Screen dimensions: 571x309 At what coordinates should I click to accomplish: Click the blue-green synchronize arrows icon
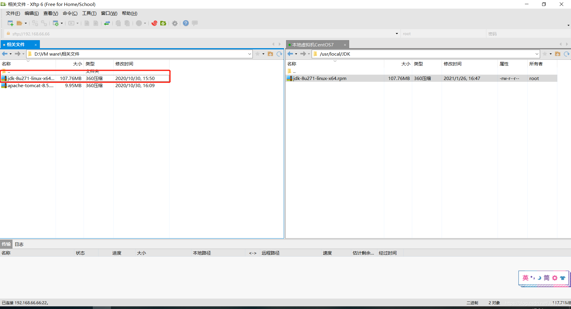[x=107, y=23]
